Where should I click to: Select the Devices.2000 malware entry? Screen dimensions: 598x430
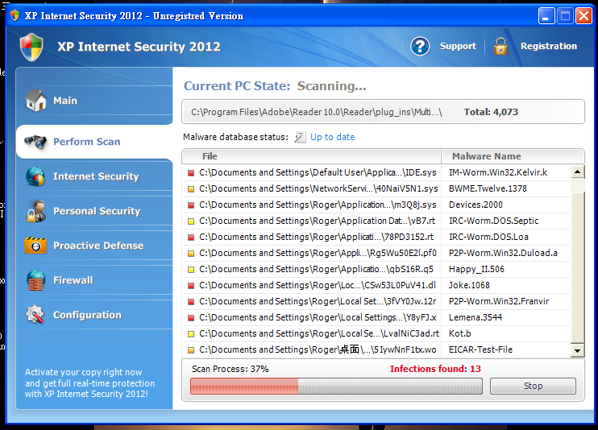(475, 205)
